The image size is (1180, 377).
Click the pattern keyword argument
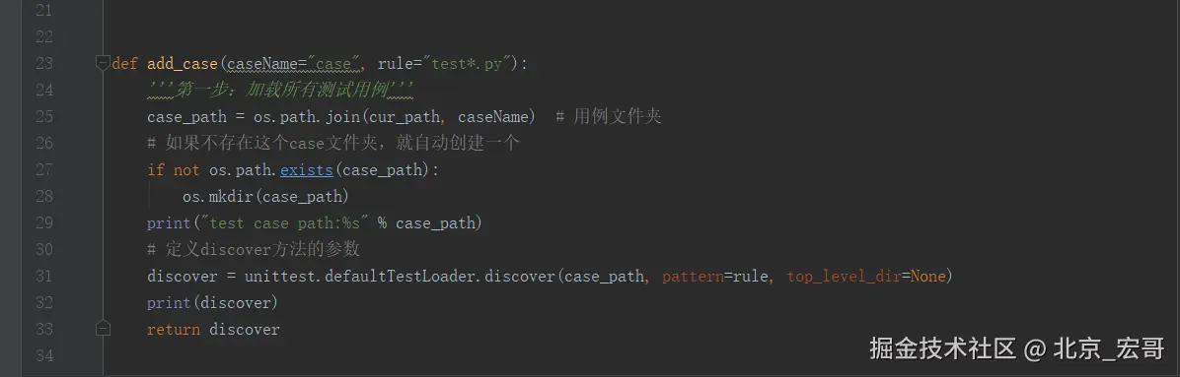point(693,278)
